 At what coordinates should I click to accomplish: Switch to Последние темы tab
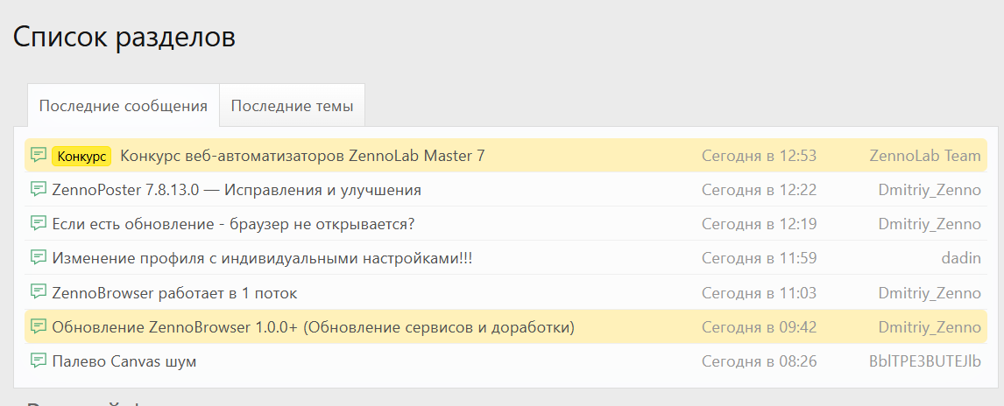pyautogui.click(x=292, y=107)
